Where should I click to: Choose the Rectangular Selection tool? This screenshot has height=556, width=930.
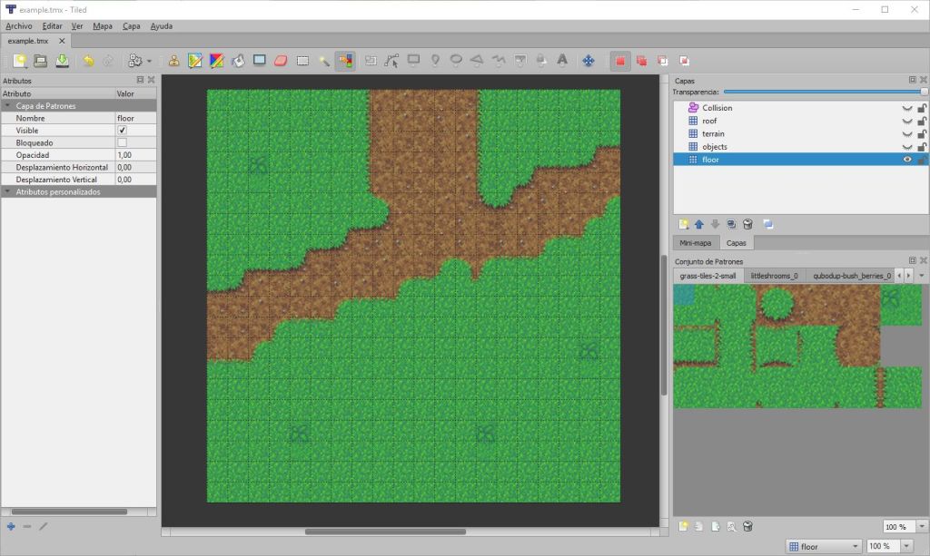(302, 61)
